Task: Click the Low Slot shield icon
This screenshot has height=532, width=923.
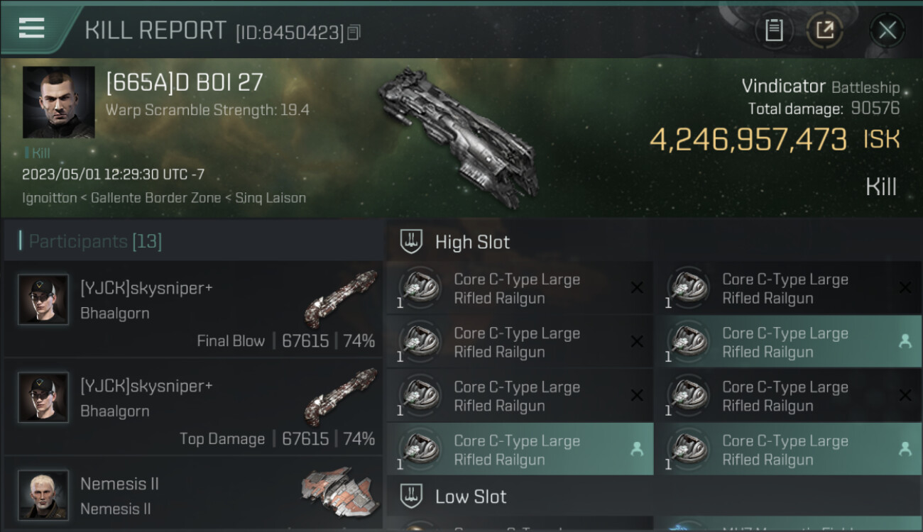Action: [411, 497]
